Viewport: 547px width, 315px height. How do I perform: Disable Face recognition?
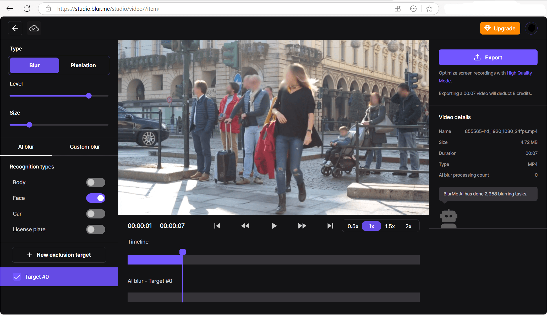pyautogui.click(x=96, y=198)
